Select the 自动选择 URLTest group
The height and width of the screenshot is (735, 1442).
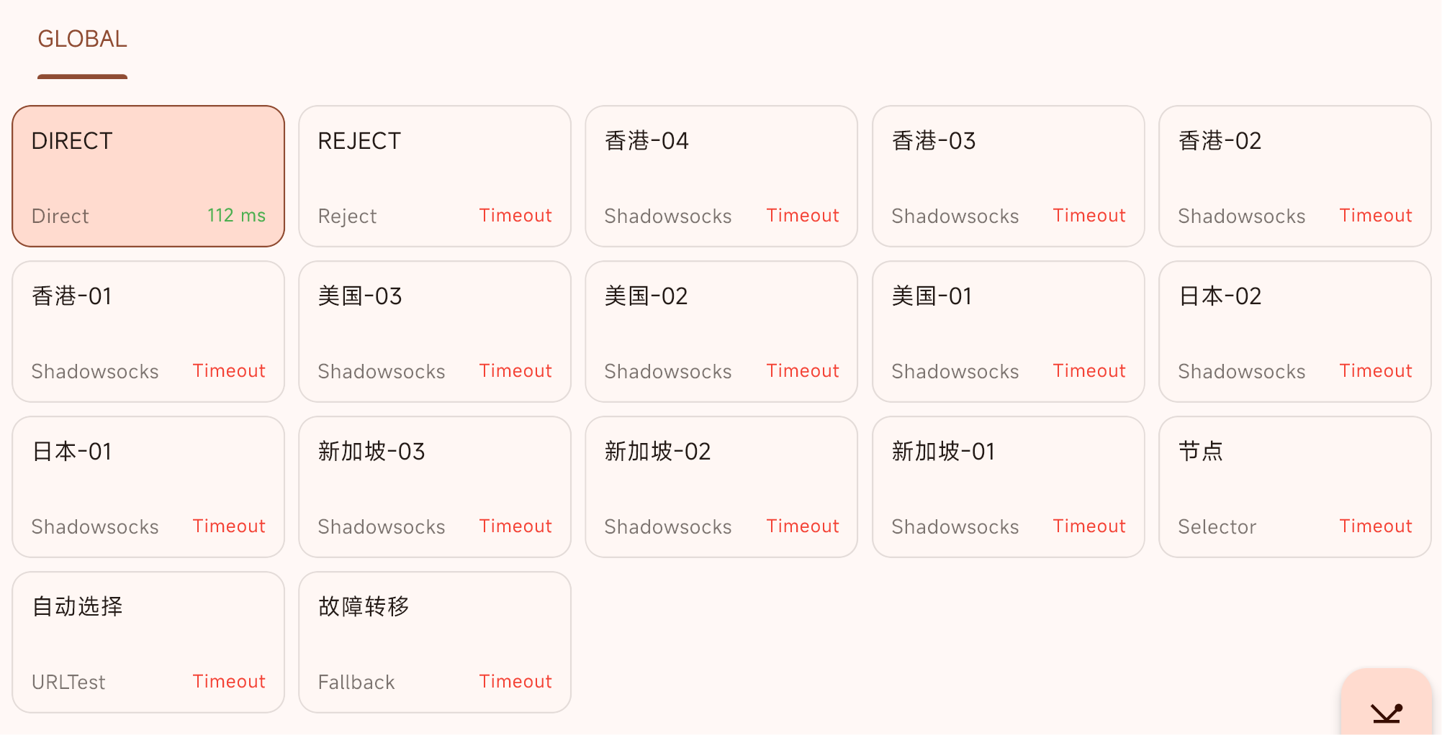pyautogui.click(x=148, y=642)
